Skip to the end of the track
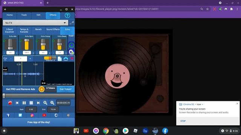 pyautogui.click(x=38, y=103)
